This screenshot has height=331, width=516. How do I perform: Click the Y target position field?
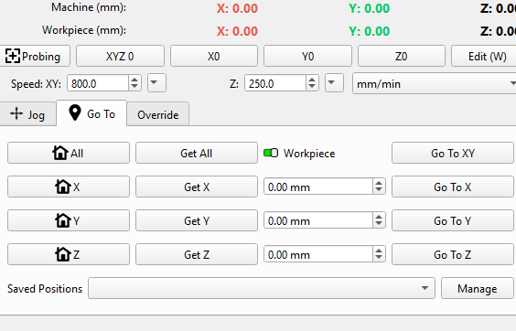[318, 220]
